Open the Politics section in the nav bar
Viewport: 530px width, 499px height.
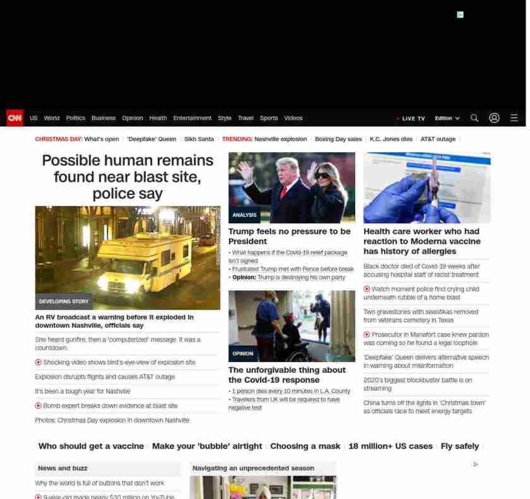(x=75, y=118)
